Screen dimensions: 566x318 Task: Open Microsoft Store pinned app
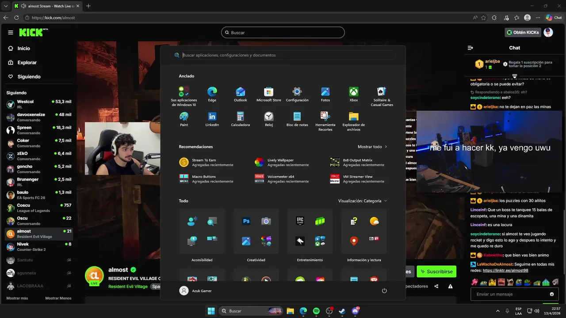269,94
